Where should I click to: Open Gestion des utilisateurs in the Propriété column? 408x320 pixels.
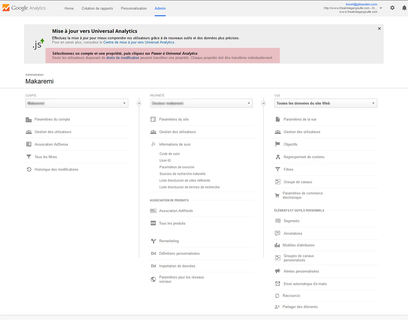(x=177, y=132)
